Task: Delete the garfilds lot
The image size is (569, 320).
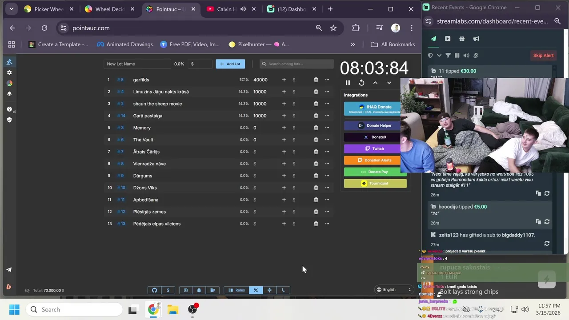Action: [316, 80]
